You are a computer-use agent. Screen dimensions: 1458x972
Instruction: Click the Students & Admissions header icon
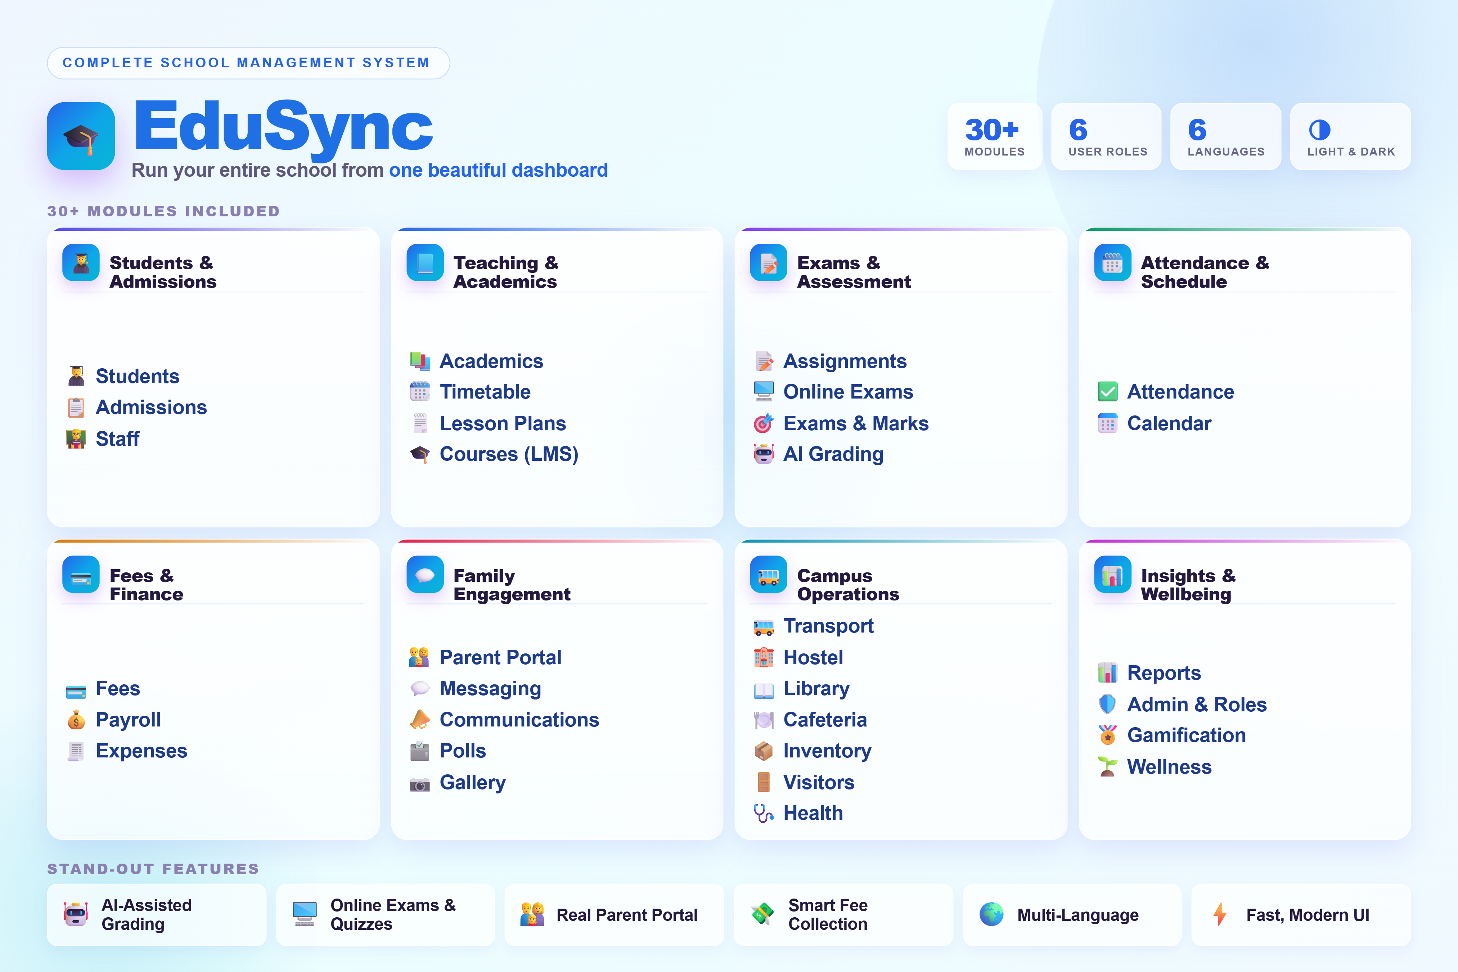(x=81, y=263)
